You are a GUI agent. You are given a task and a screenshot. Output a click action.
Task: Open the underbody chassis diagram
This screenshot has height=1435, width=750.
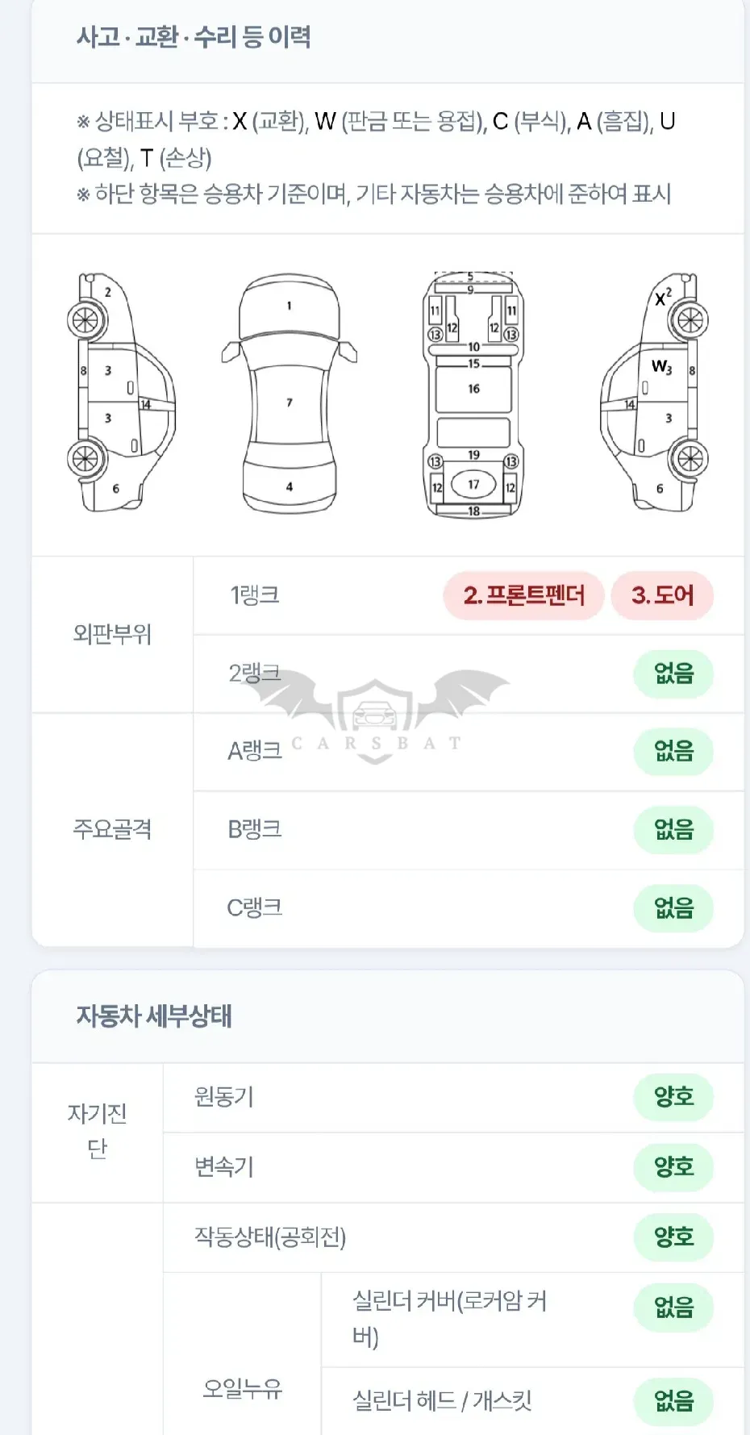pyautogui.click(x=473, y=394)
